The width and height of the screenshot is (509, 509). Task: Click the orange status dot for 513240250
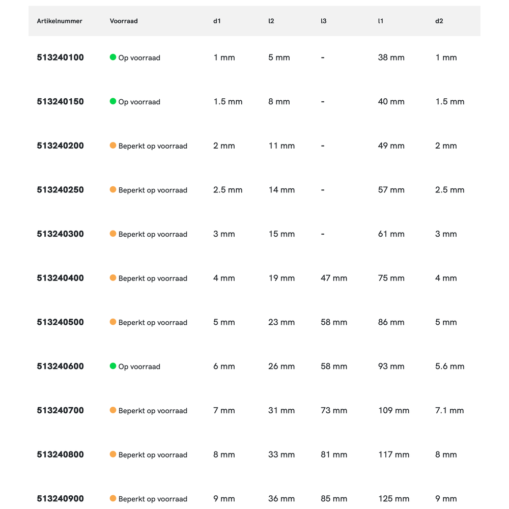point(113,189)
